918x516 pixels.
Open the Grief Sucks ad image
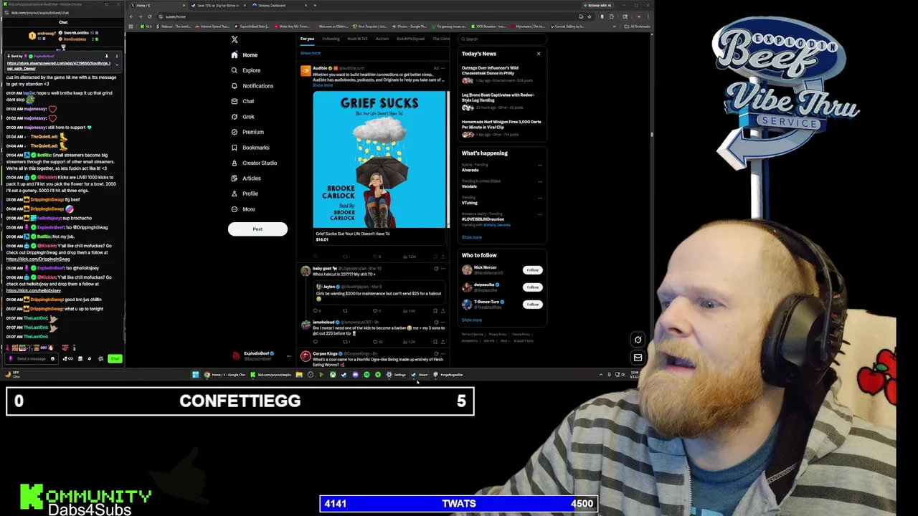point(379,159)
